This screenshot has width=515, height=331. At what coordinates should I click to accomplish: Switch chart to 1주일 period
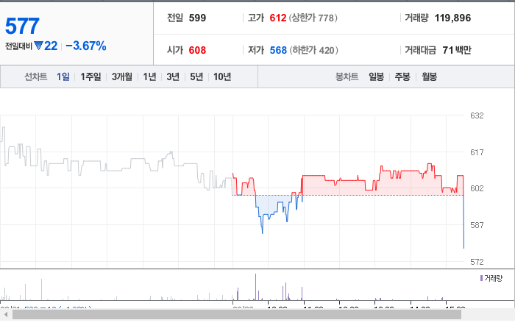tap(90, 76)
